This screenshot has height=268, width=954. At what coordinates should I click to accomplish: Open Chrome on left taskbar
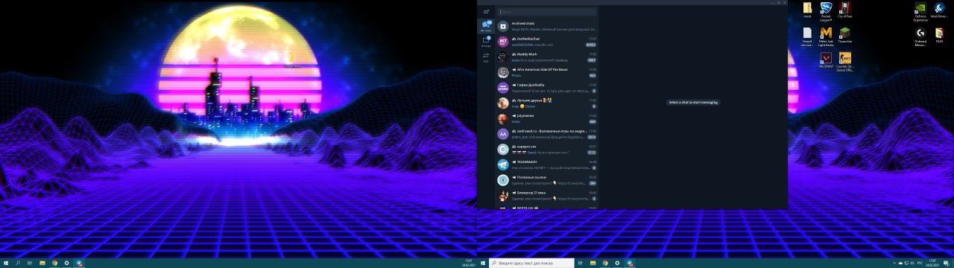(x=54, y=263)
